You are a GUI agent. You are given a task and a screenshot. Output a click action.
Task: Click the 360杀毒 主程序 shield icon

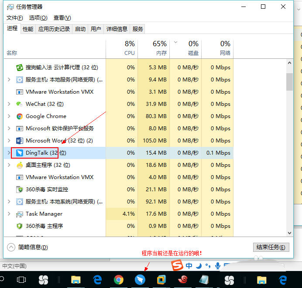20,226
